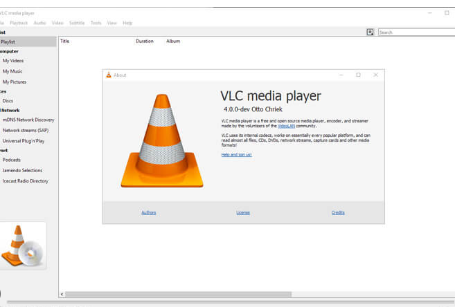Open the Authors link in About
This screenshot has width=455, height=307.
149,212
